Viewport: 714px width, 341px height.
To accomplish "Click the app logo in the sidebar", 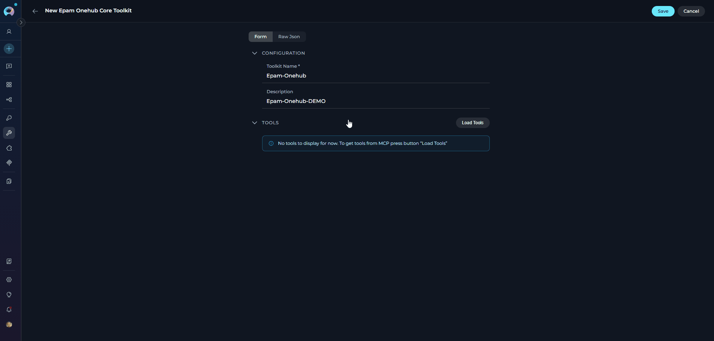I will [x=9, y=11].
